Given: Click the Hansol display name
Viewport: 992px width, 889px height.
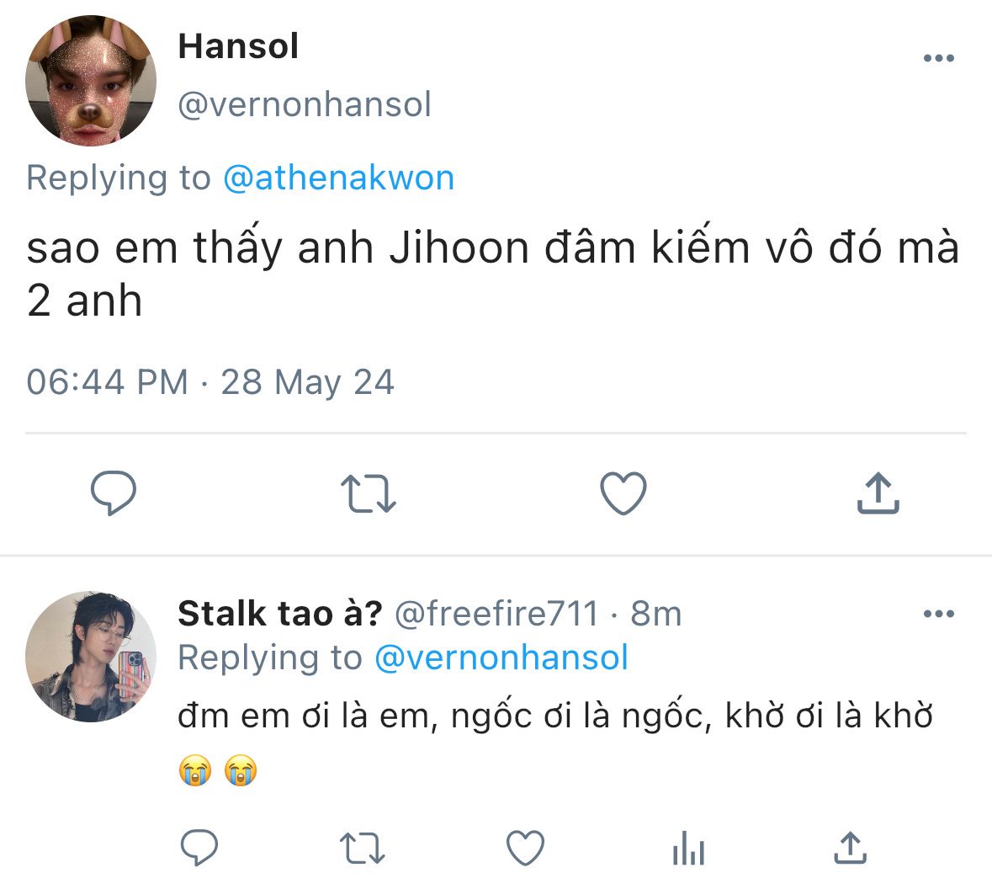Looking at the screenshot, I should pyautogui.click(x=238, y=46).
